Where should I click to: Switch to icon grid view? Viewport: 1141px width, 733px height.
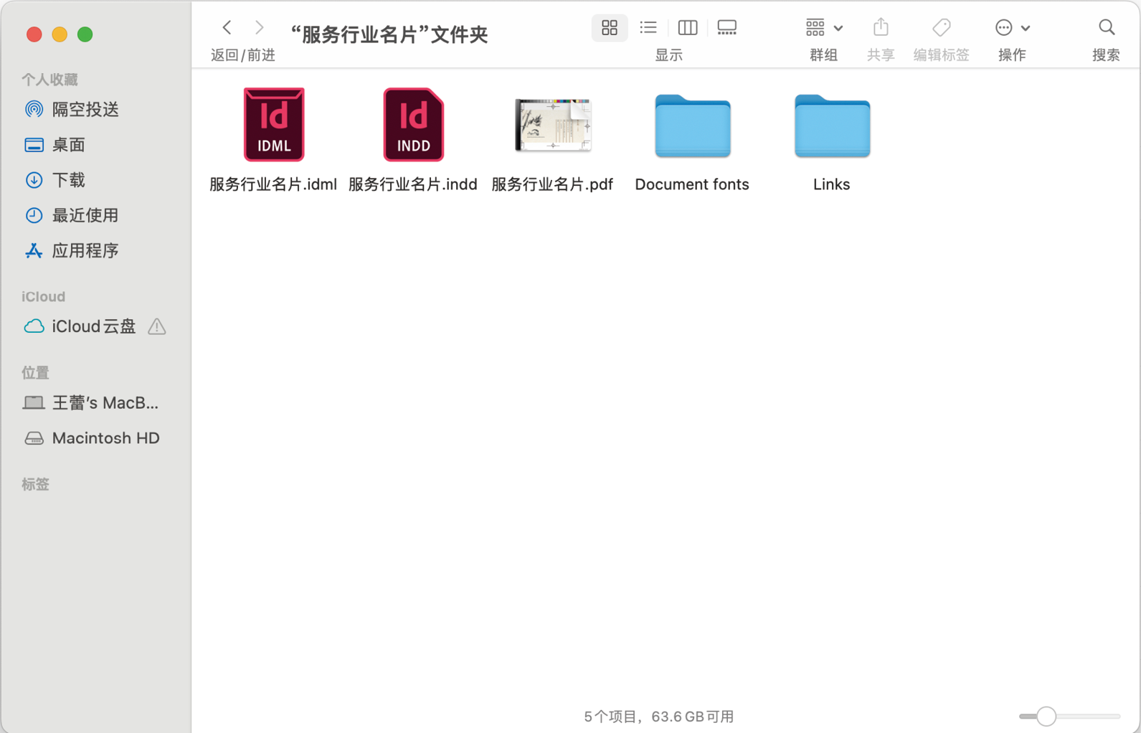[x=610, y=28]
